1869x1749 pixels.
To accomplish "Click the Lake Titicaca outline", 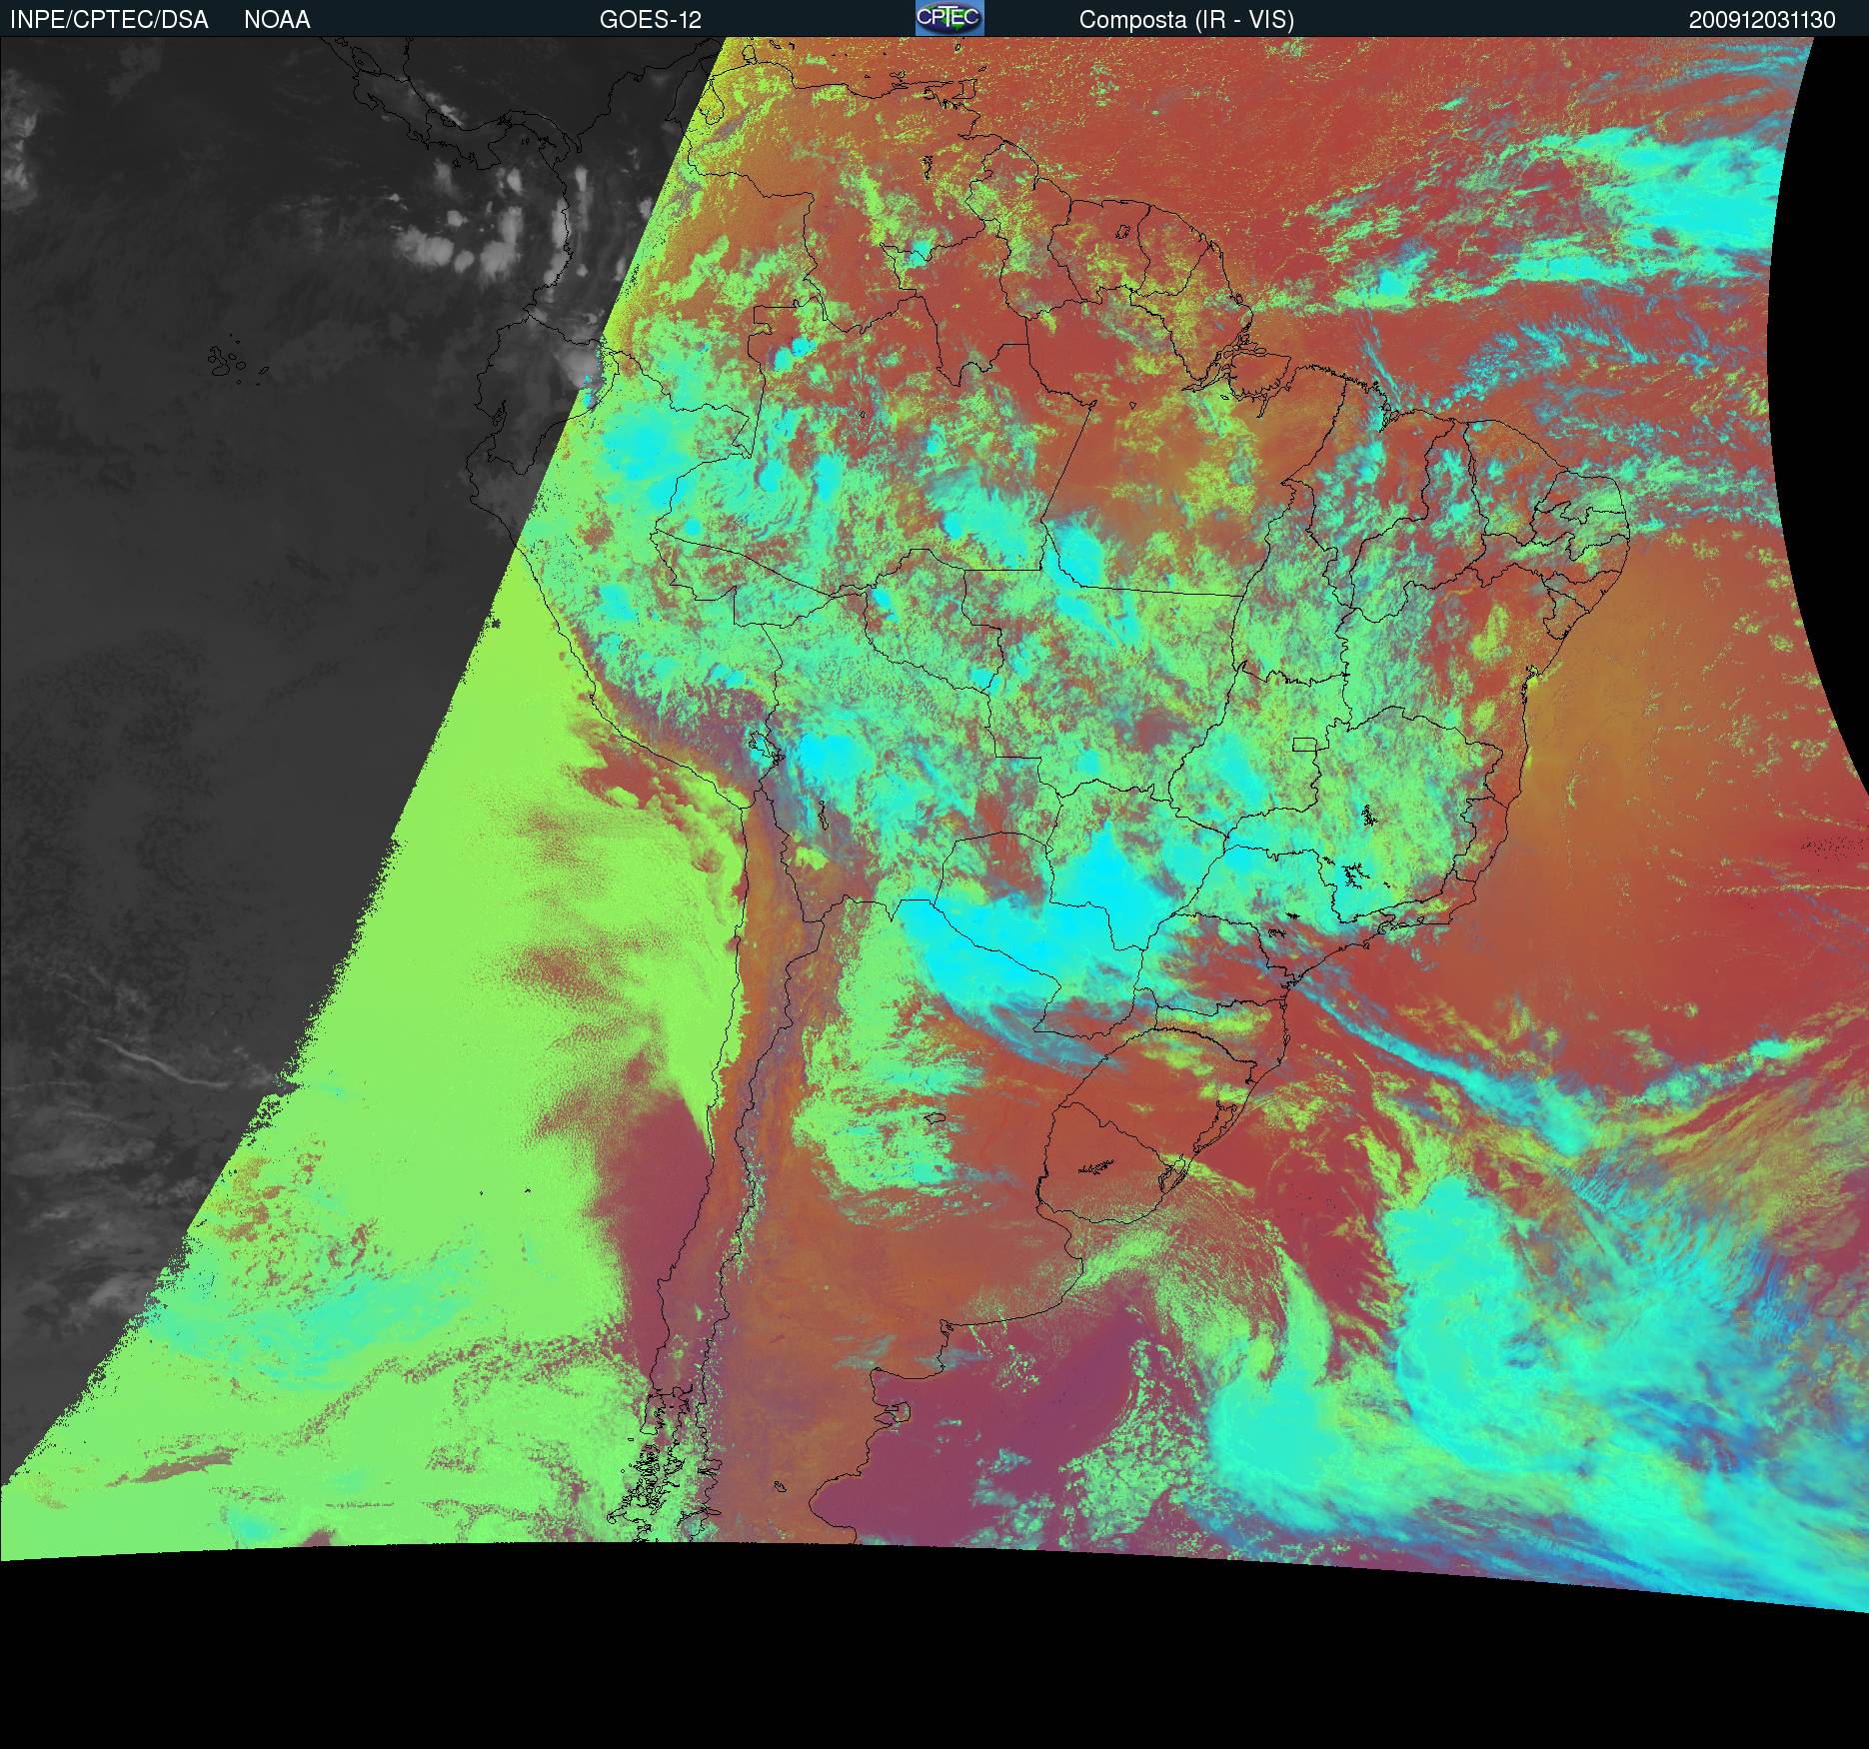I will pos(763,746).
